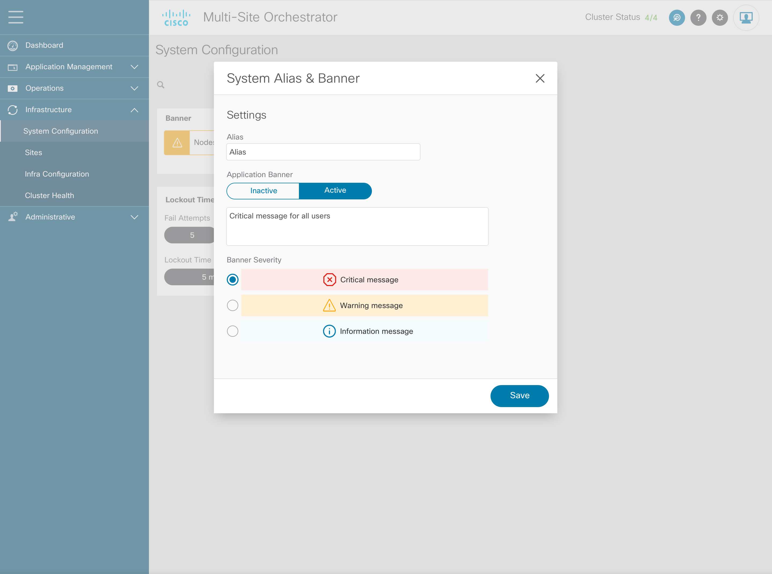The height and width of the screenshot is (574, 772).
Task: Click the Cisco logo
Action: coord(176,18)
